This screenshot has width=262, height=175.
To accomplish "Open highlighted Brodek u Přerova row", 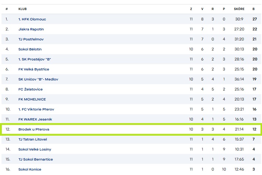I will (x=34, y=129).
